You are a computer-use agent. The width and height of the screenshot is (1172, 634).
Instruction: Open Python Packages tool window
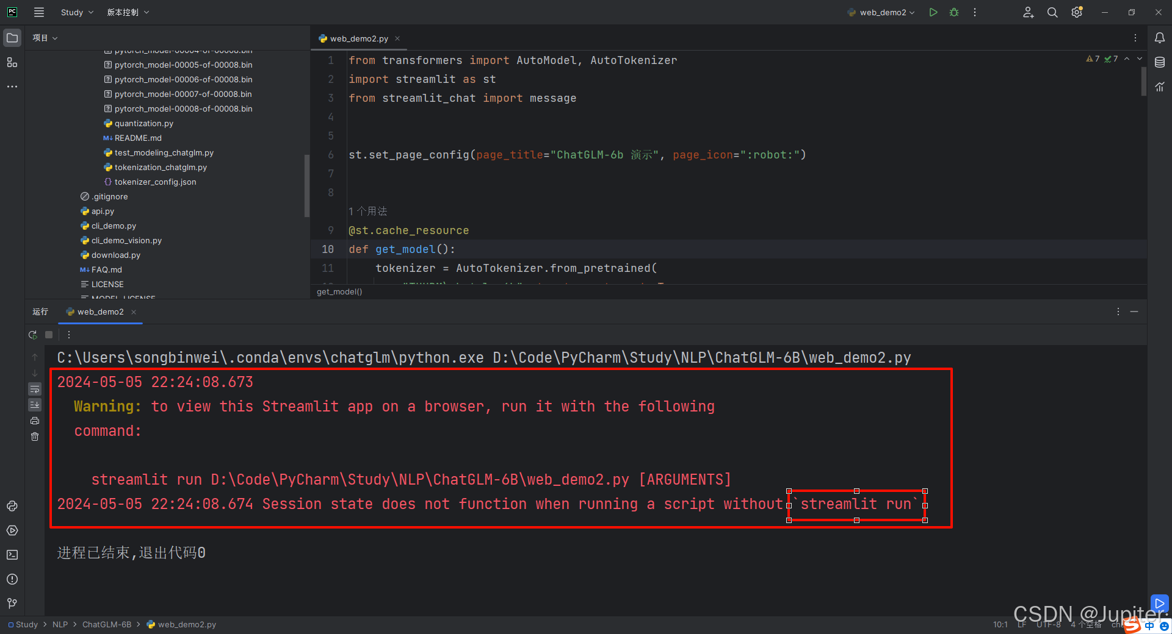[x=12, y=506]
